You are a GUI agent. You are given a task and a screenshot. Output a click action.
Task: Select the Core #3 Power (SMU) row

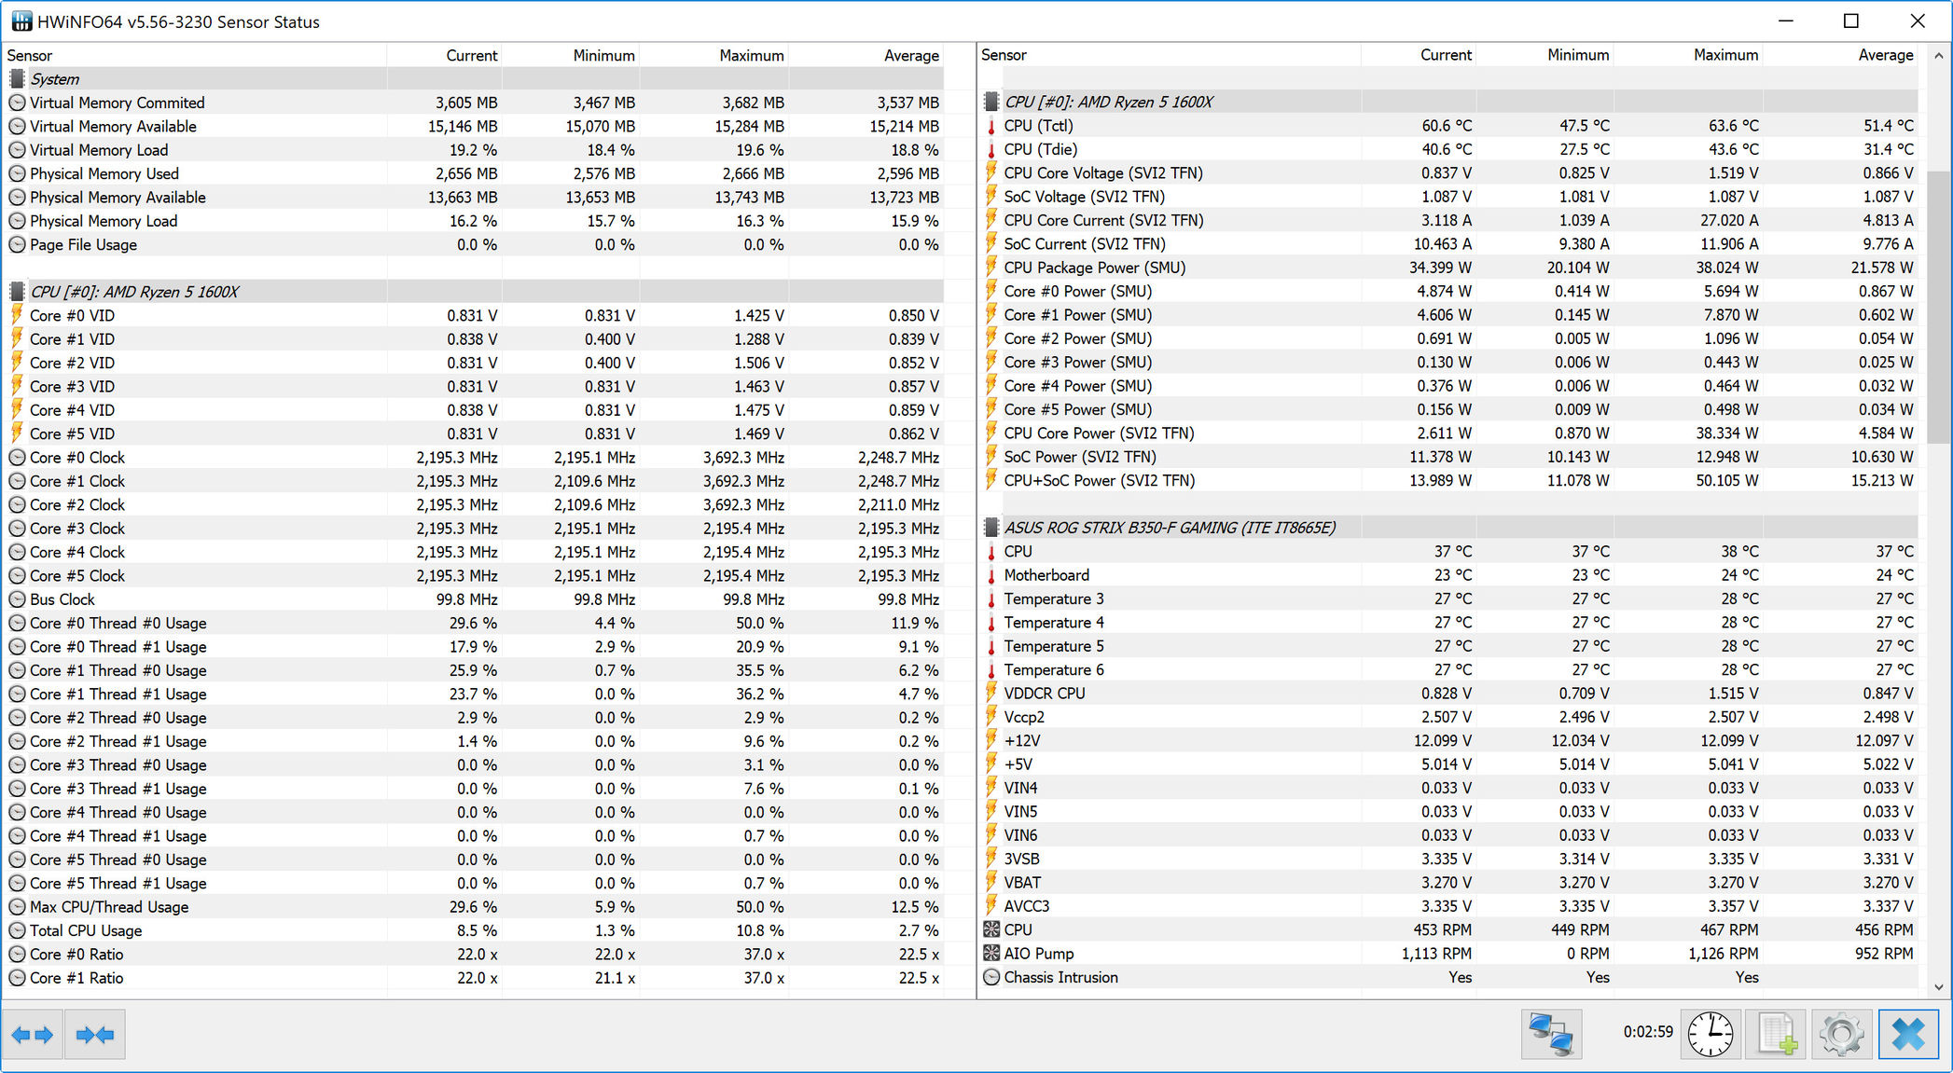1449,362
